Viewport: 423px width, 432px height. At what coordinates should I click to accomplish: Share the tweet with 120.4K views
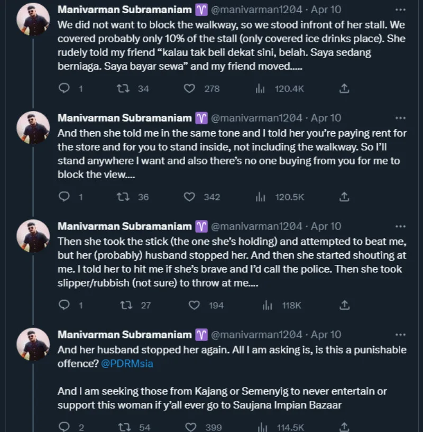(x=344, y=89)
